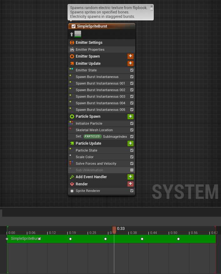Enable the Sub UVAnimation module
The width and height of the screenshot is (221, 274).
point(132,170)
